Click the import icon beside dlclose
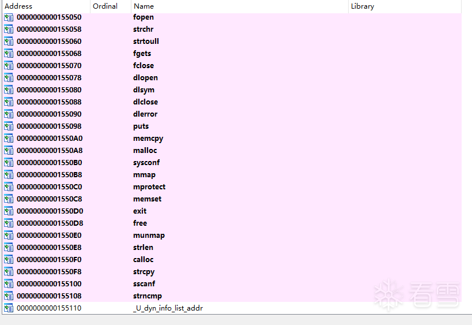472x325 pixels. [x=9, y=102]
